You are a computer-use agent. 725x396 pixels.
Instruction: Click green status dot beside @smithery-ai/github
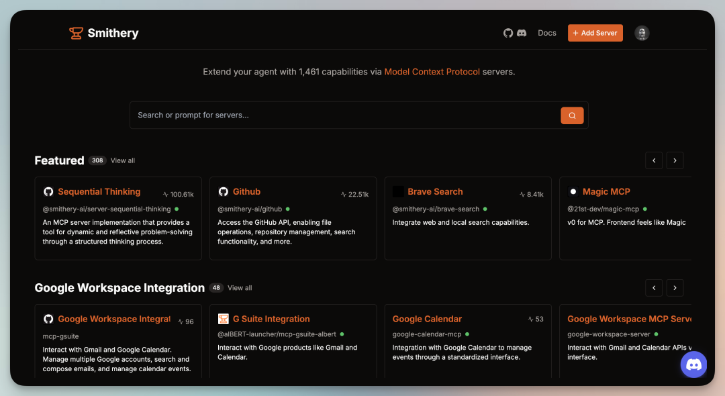[x=287, y=209]
